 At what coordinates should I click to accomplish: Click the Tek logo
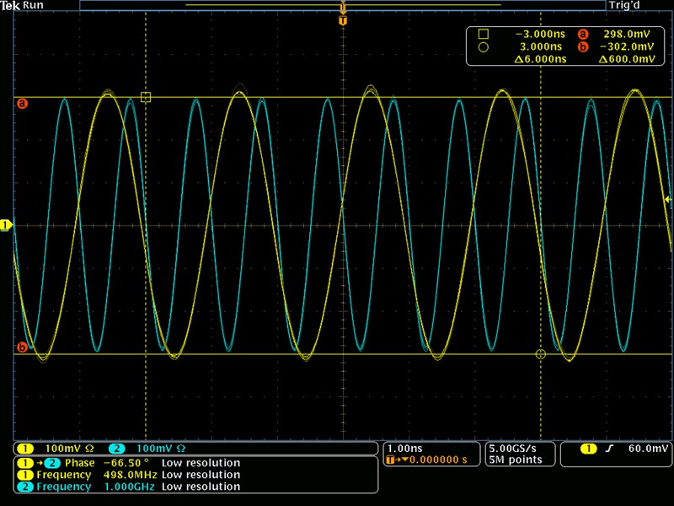pyautogui.click(x=10, y=5)
